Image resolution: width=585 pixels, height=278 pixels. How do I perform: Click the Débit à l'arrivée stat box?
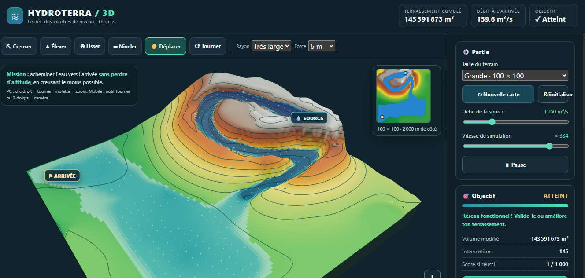pyautogui.click(x=498, y=16)
